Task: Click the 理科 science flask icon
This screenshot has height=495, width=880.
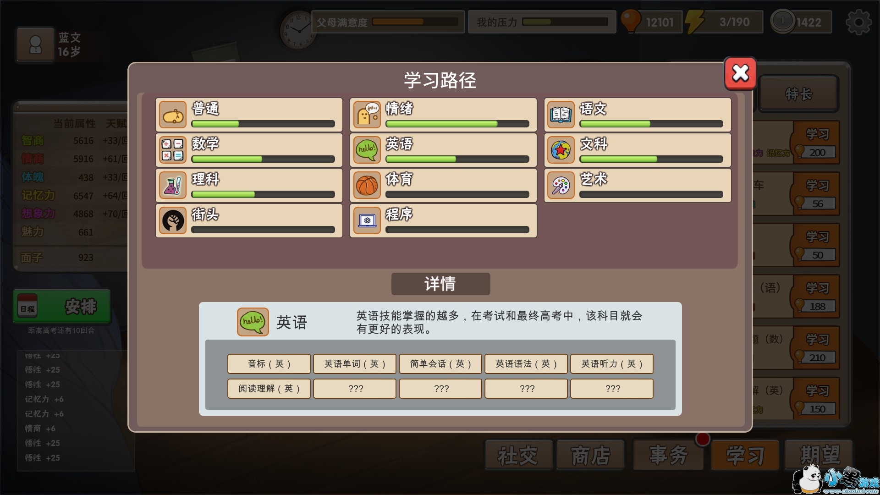Action: tap(173, 185)
